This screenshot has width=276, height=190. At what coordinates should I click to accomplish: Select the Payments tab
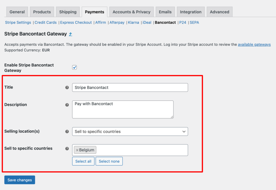95,12
